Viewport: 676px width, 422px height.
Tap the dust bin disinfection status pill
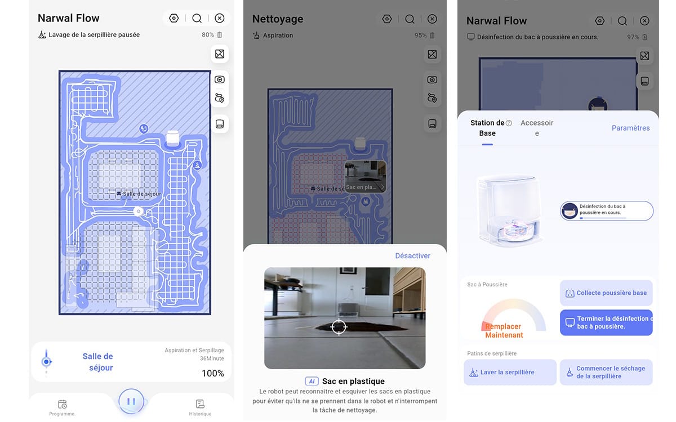607,210
